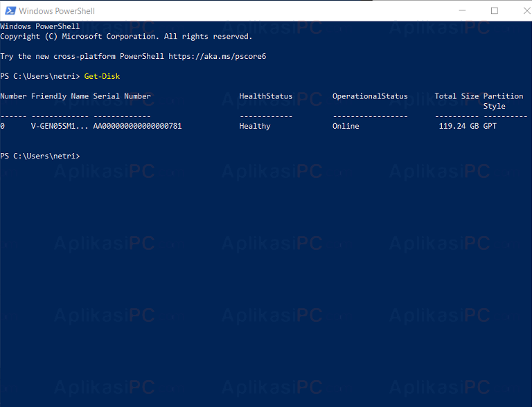Click the friendly name 'V-GEN05SM1...'

[x=60, y=126]
